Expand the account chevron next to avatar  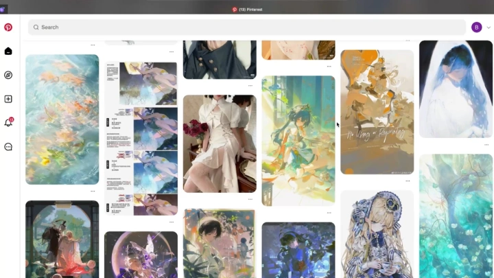489,27
